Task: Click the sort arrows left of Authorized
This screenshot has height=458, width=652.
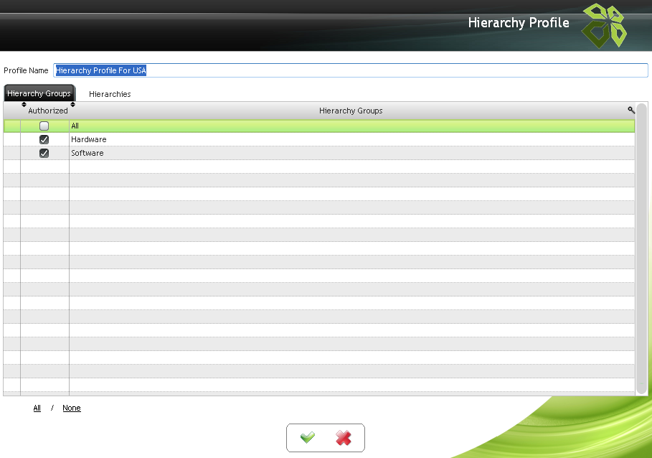Action: click(x=24, y=105)
